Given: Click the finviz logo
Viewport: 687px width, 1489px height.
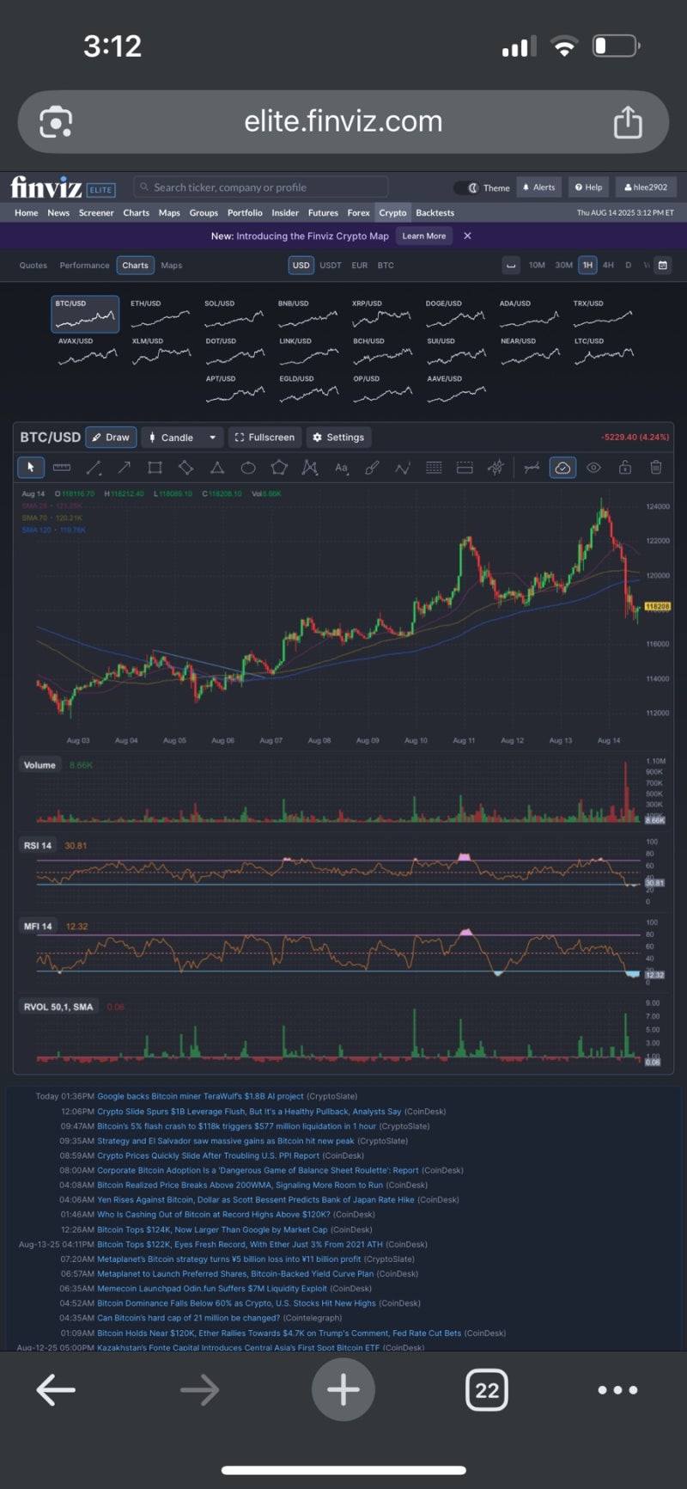Looking at the screenshot, I should (46, 187).
